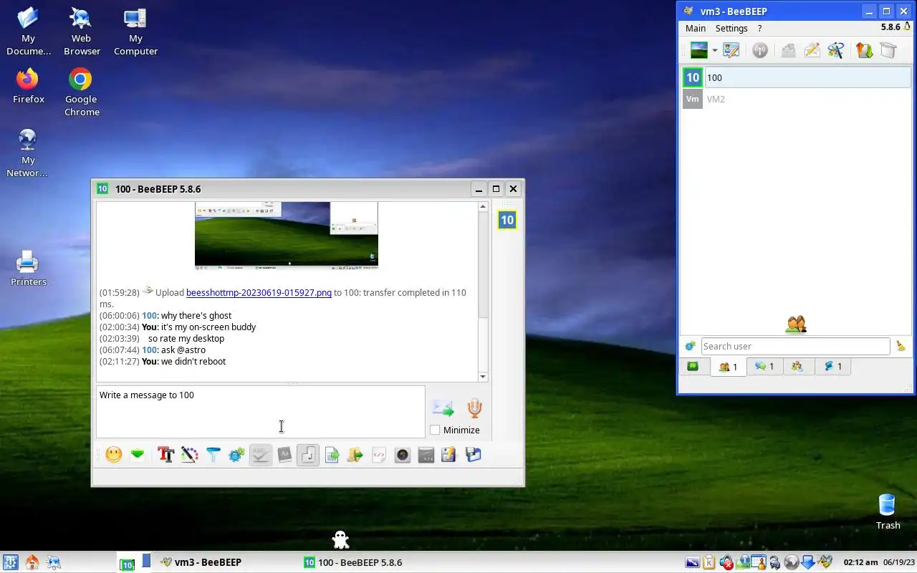
Task: Open file transfers up-down arrows icon
Action: pyautogui.click(x=864, y=50)
